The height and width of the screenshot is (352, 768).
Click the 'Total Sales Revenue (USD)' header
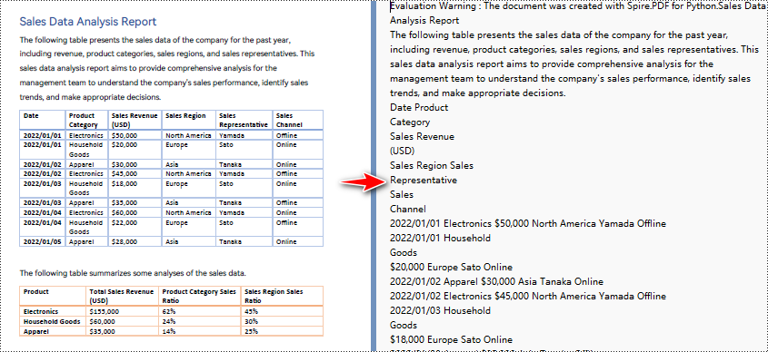click(122, 297)
